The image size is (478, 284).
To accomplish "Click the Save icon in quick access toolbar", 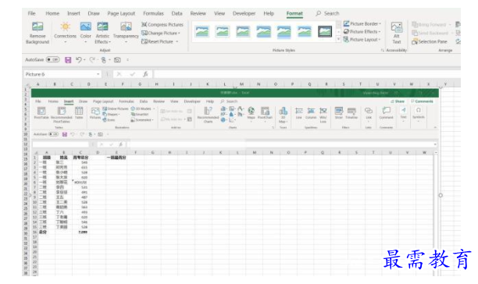I will pos(68,60).
